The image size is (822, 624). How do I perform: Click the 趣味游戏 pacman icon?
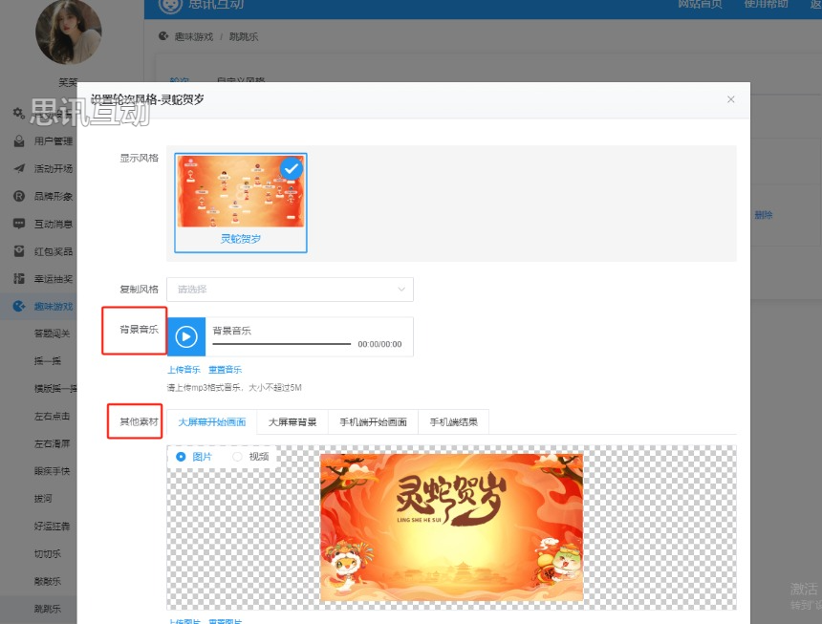(x=19, y=306)
